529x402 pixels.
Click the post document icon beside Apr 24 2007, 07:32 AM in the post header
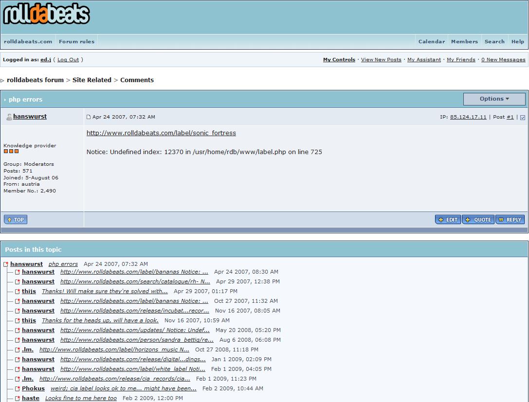point(89,117)
